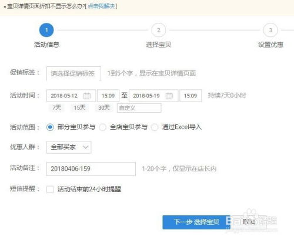Click the 选择宝贝 step label
Viewport: 294px width, 240px height.
point(158,45)
